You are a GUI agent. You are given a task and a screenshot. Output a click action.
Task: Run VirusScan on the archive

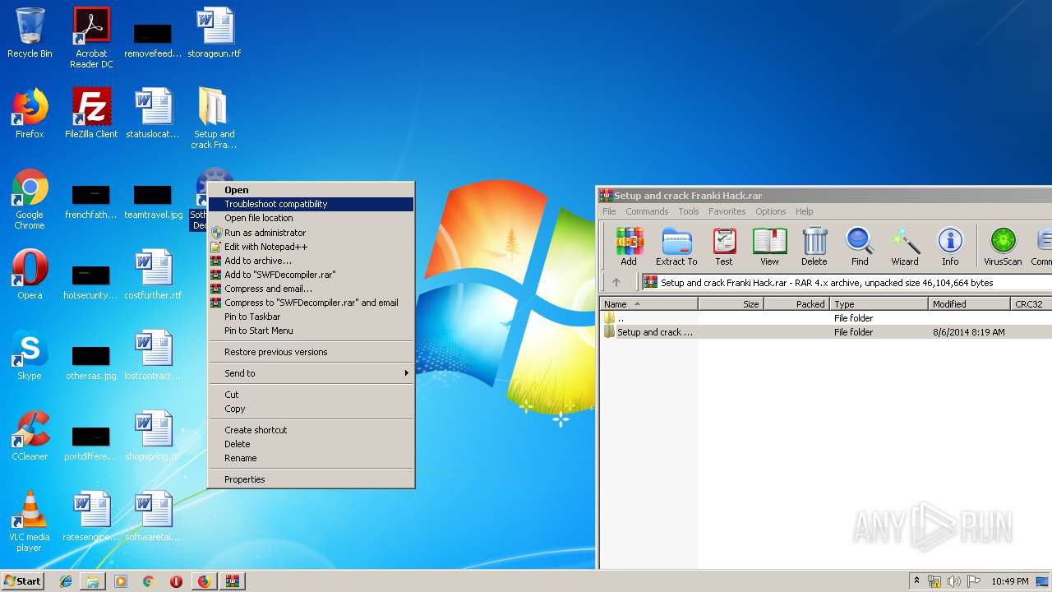pyautogui.click(x=1003, y=247)
